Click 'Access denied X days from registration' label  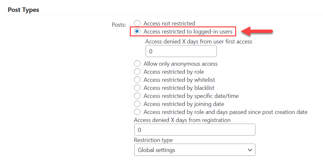(182, 120)
